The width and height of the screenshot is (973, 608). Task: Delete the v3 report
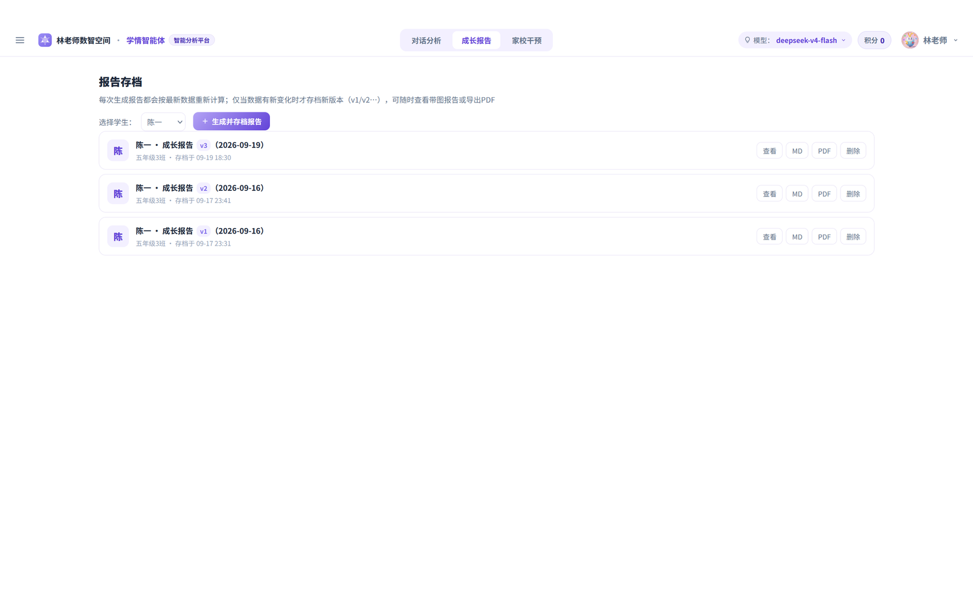point(853,151)
